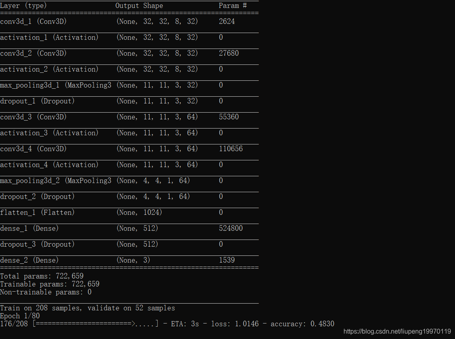Screen dimensions: 455x339
Task: Click the '176/208' batch counter
Action: tap(14, 324)
